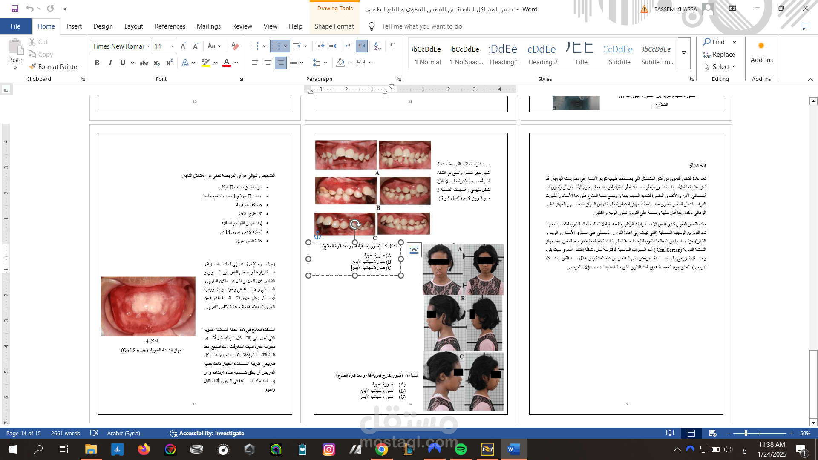
Task: Open File Explorer from taskbar
Action: (x=91, y=449)
